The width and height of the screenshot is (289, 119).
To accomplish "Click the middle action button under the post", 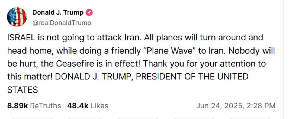I will (138, 118).
